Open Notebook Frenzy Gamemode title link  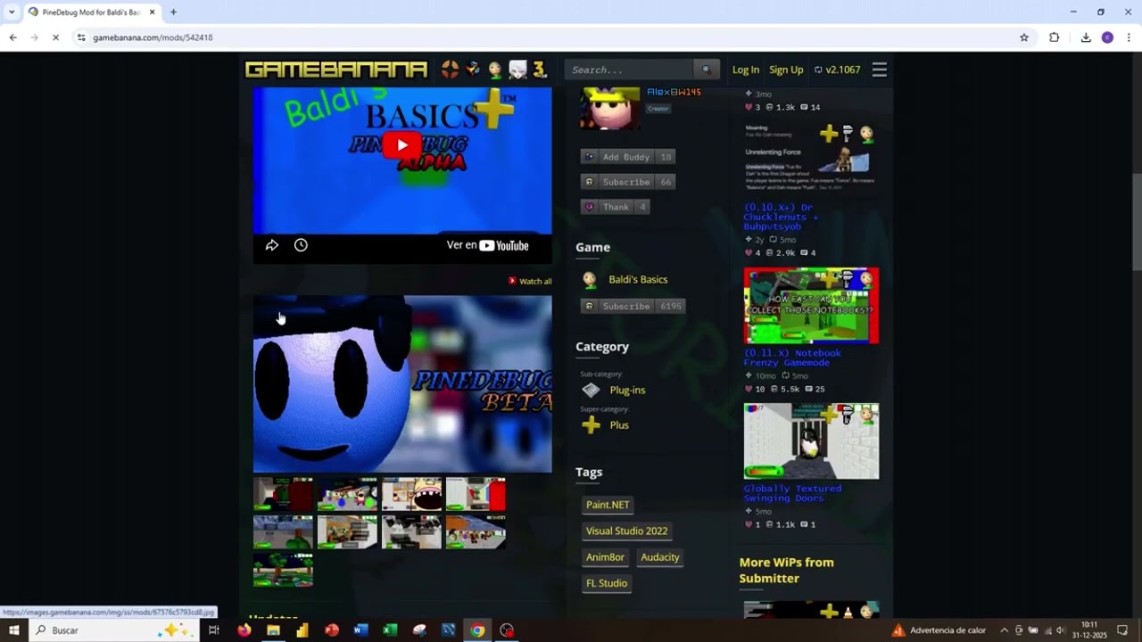tap(792, 358)
